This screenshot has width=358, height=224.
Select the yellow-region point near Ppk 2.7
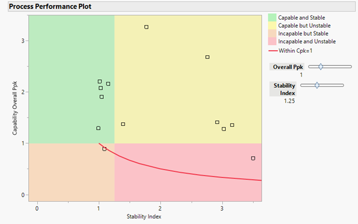tap(207, 57)
